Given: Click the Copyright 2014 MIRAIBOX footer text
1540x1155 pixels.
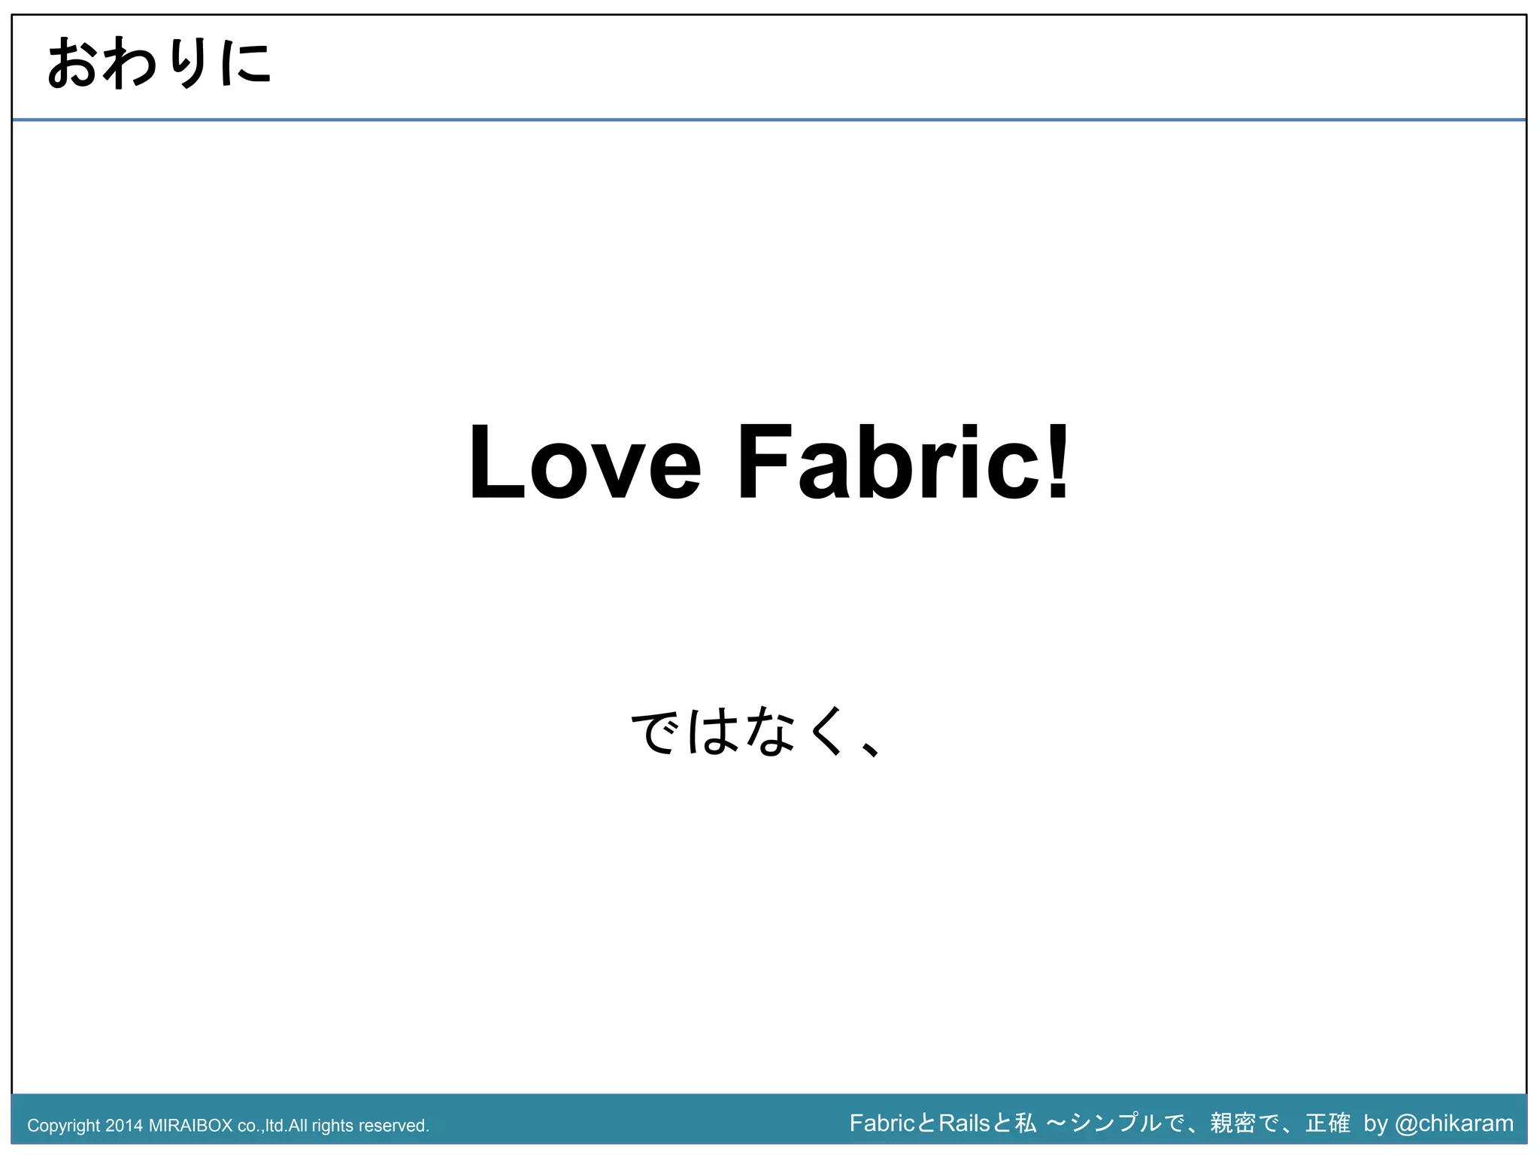Looking at the screenshot, I should (228, 1126).
